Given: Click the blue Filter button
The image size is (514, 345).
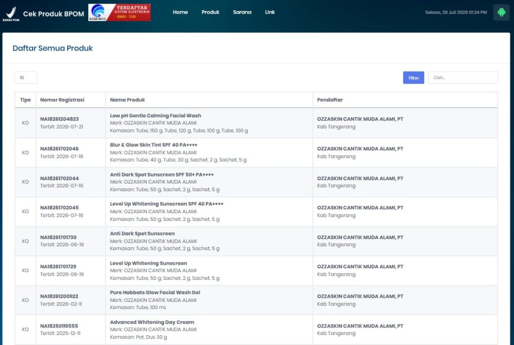Looking at the screenshot, I should tap(414, 78).
